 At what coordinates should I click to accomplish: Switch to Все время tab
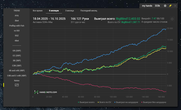click(x=38, y=11)
